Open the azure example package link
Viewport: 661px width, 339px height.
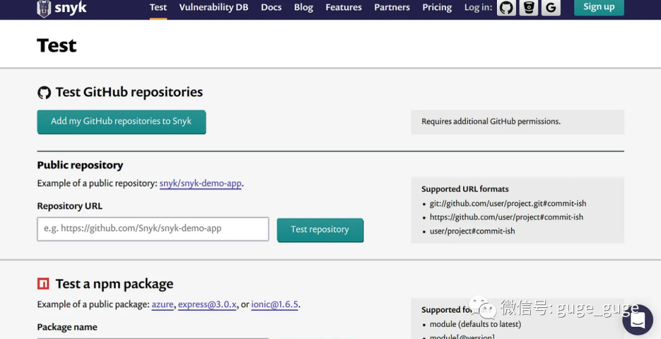(x=163, y=304)
